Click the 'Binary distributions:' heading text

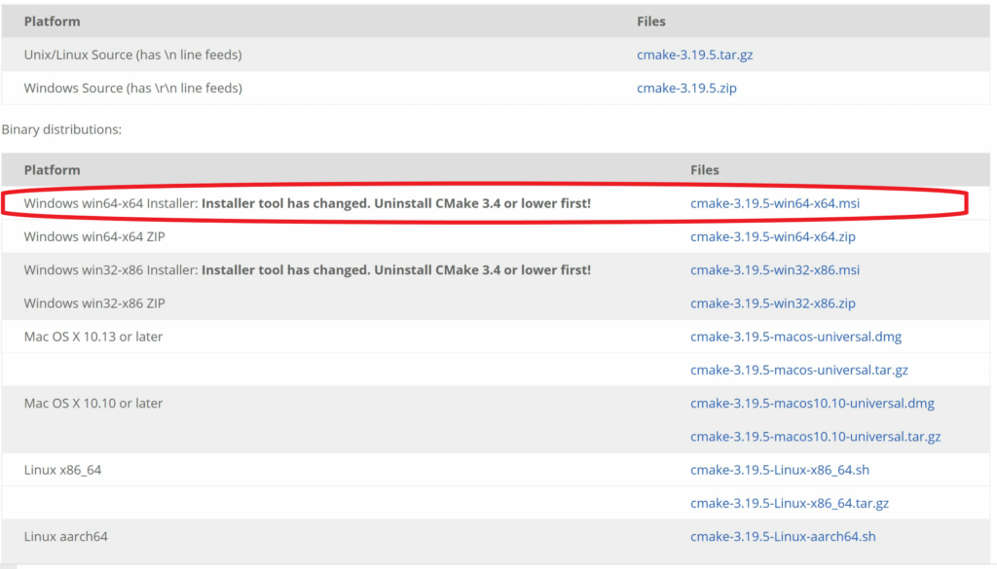[61, 129]
